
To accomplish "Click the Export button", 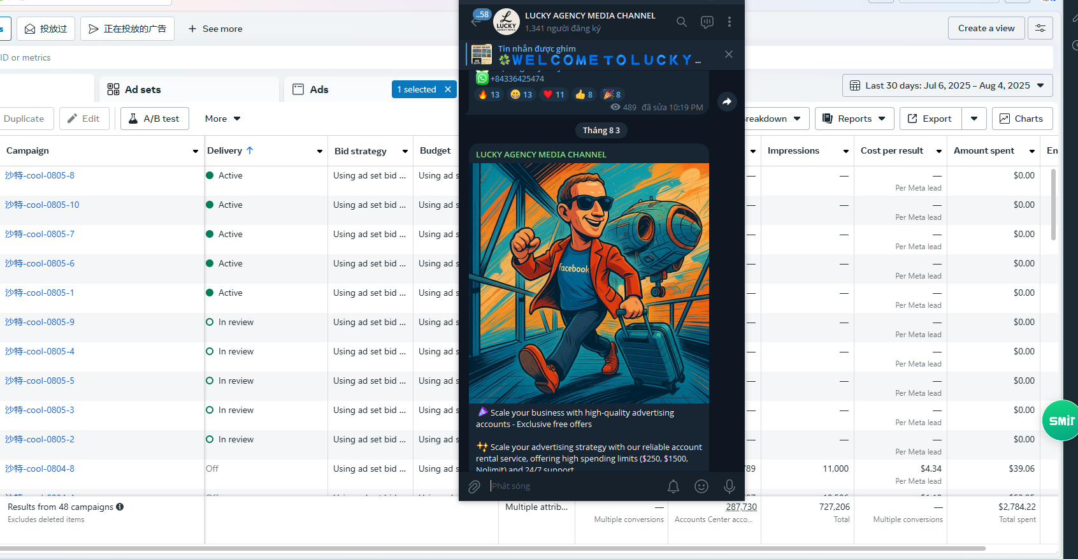I will (x=930, y=119).
